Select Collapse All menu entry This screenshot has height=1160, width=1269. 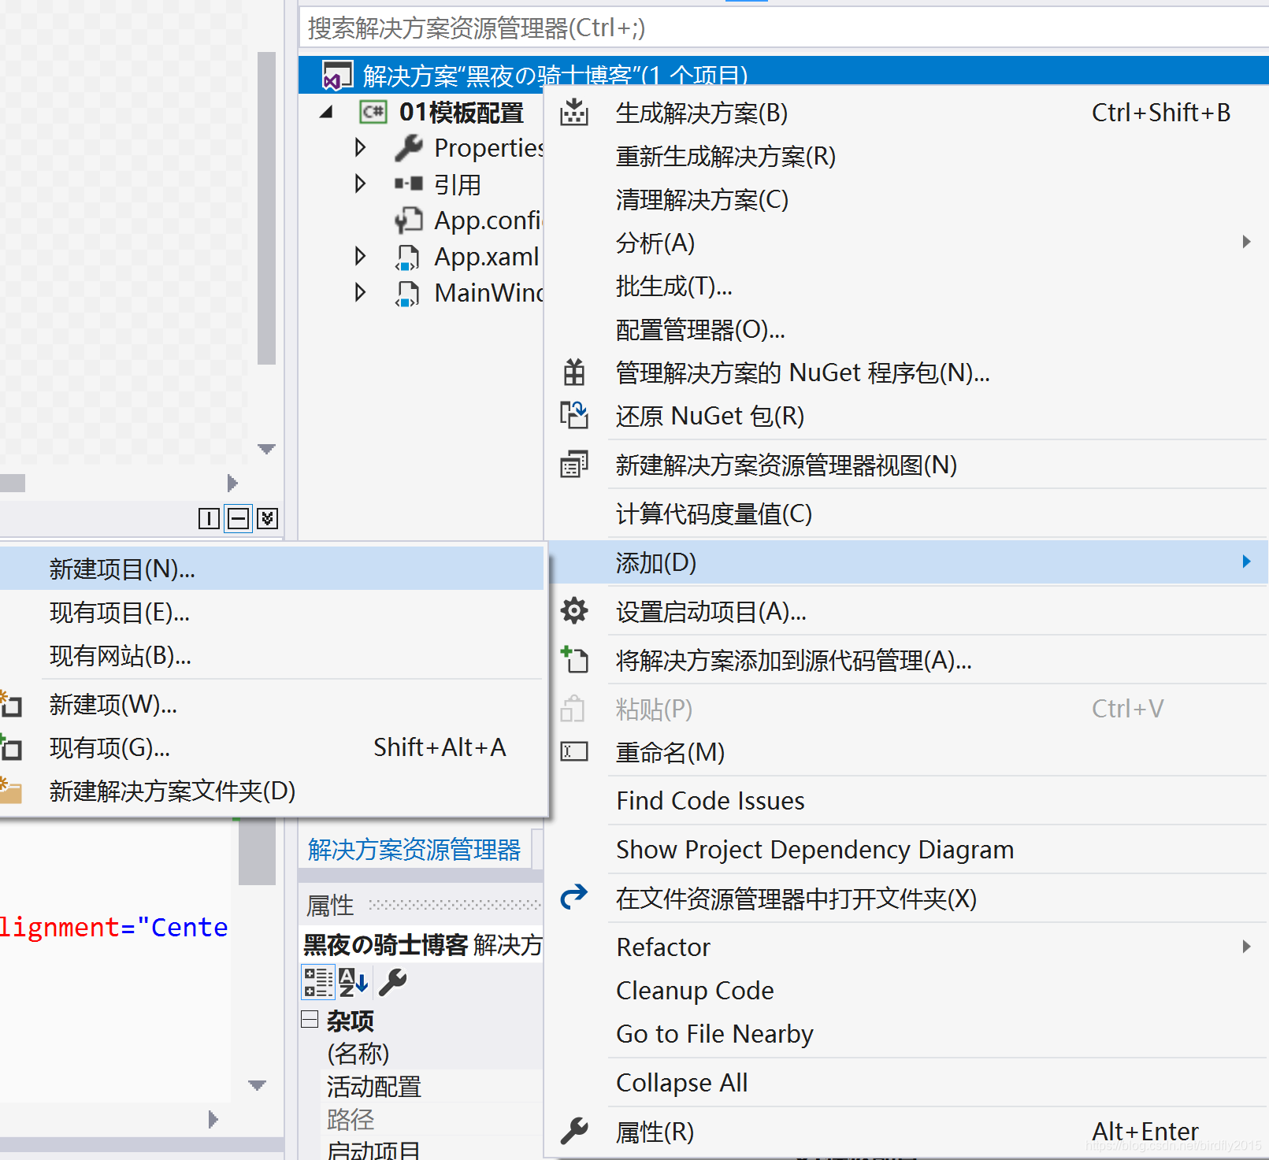click(x=906, y=1082)
